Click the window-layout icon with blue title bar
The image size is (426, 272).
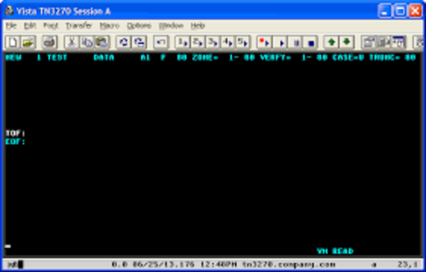click(x=399, y=42)
